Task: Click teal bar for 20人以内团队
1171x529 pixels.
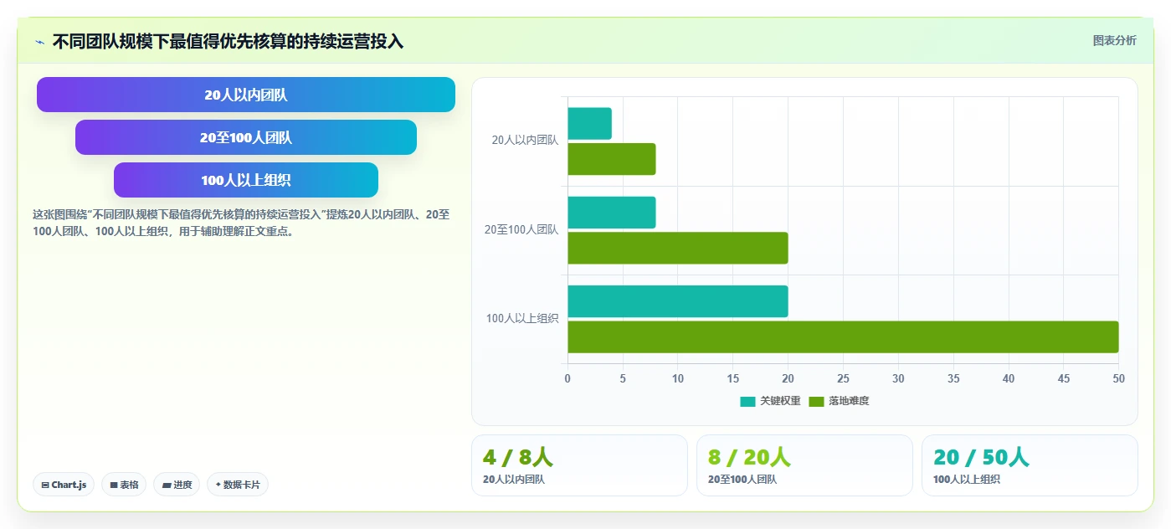Action: pos(589,124)
